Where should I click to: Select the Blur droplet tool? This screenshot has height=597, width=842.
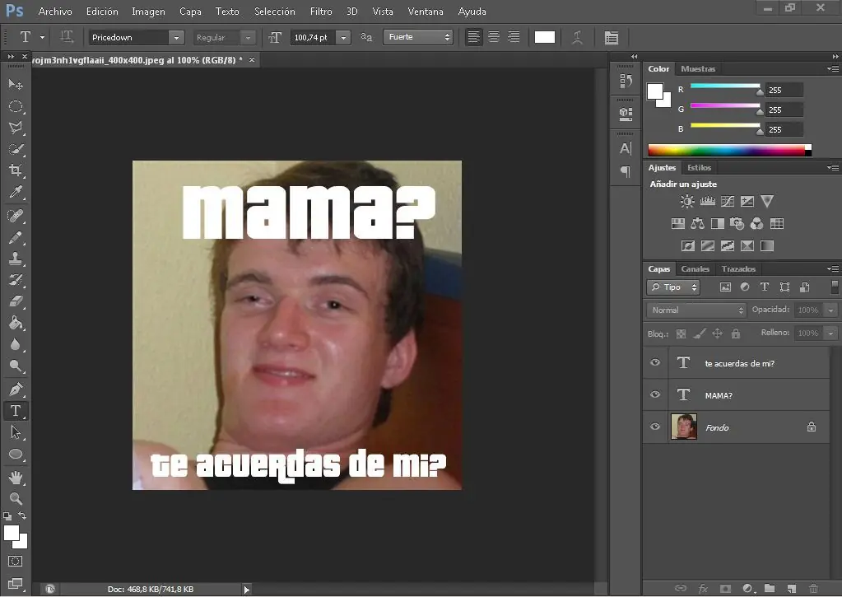[x=16, y=344]
